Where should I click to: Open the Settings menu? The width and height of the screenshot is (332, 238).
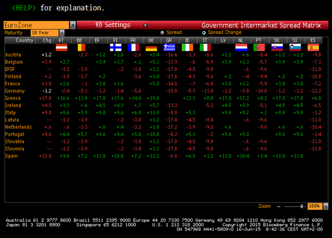pos(112,25)
